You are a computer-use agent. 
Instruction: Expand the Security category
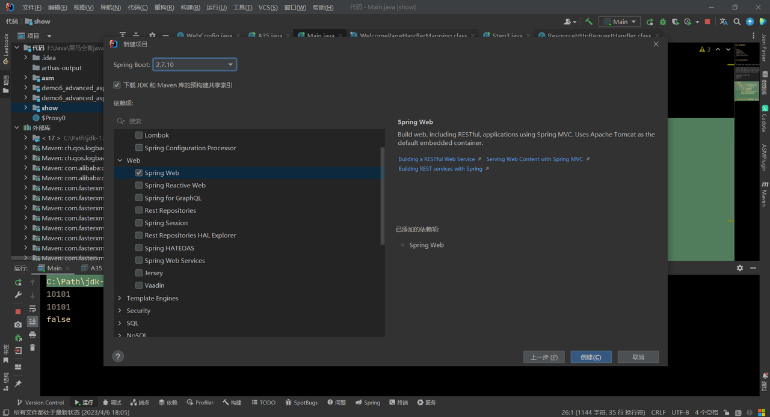click(120, 311)
